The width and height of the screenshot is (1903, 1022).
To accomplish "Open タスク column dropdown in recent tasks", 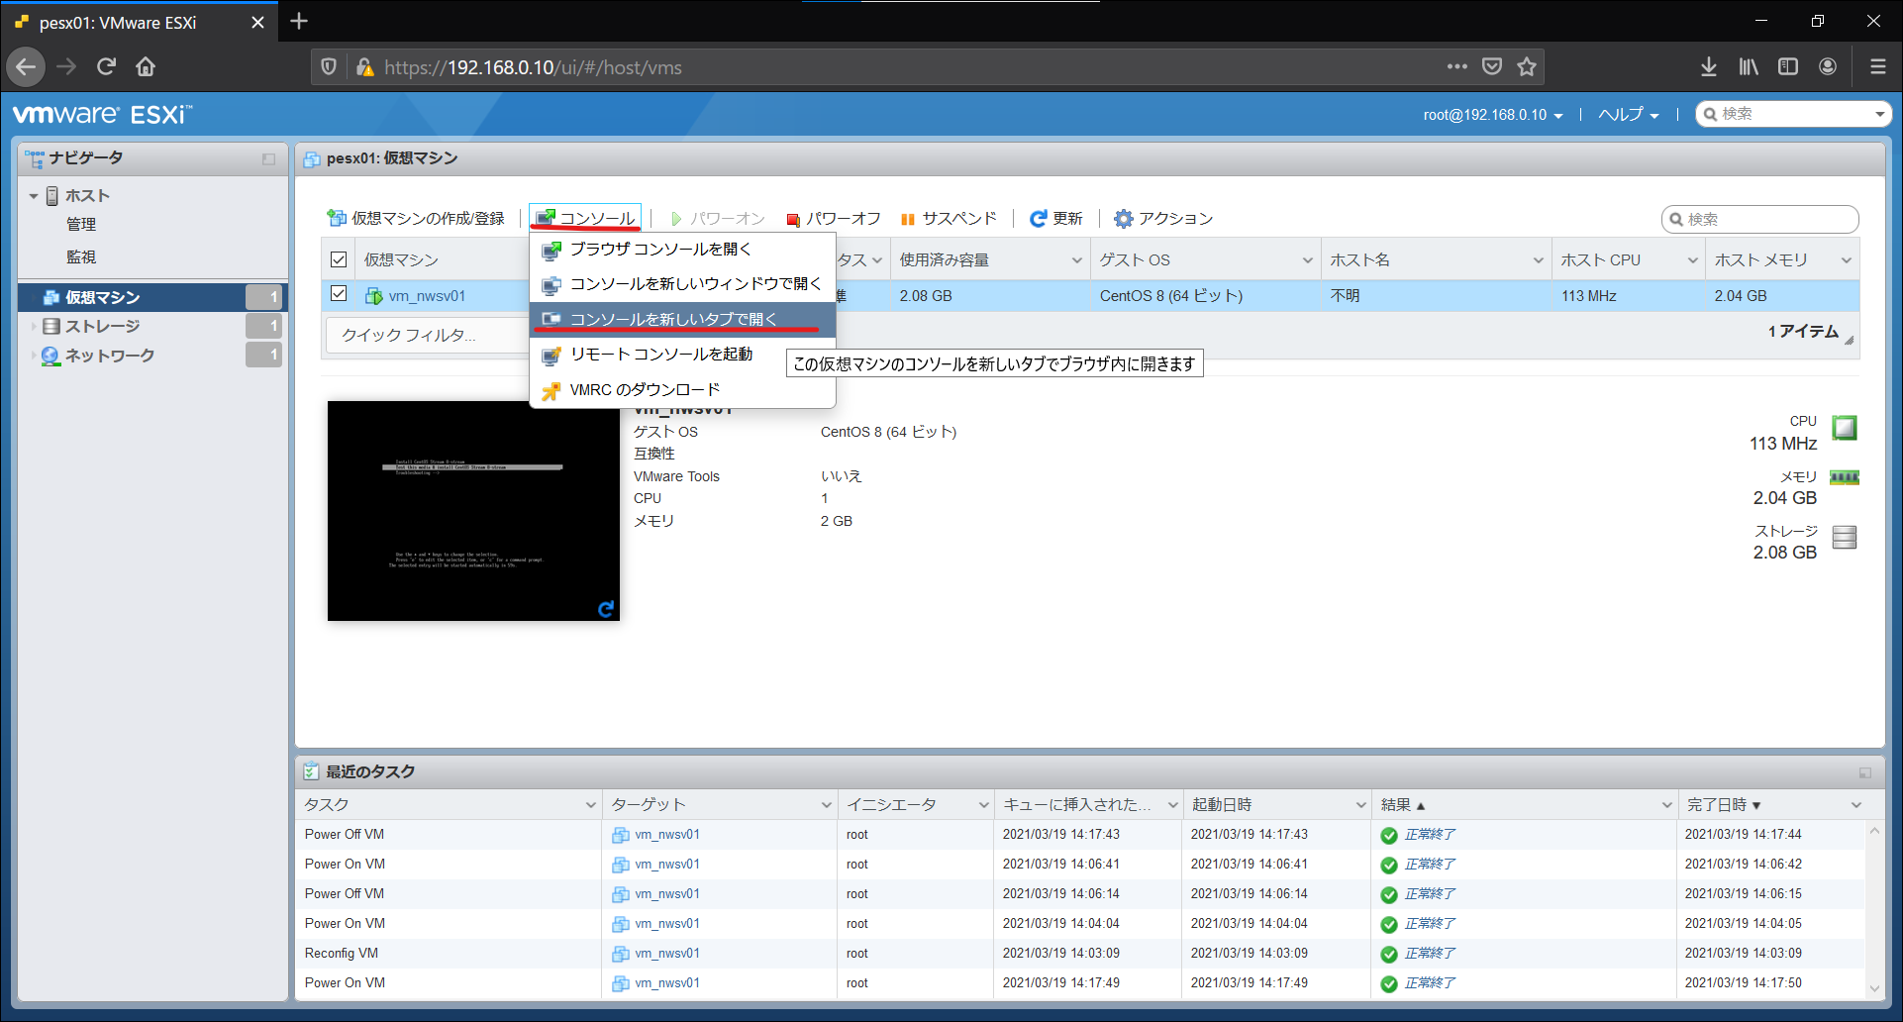I will pos(591,805).
